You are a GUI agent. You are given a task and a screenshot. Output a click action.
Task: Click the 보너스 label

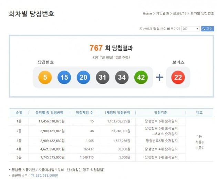[x=178, y=62]
